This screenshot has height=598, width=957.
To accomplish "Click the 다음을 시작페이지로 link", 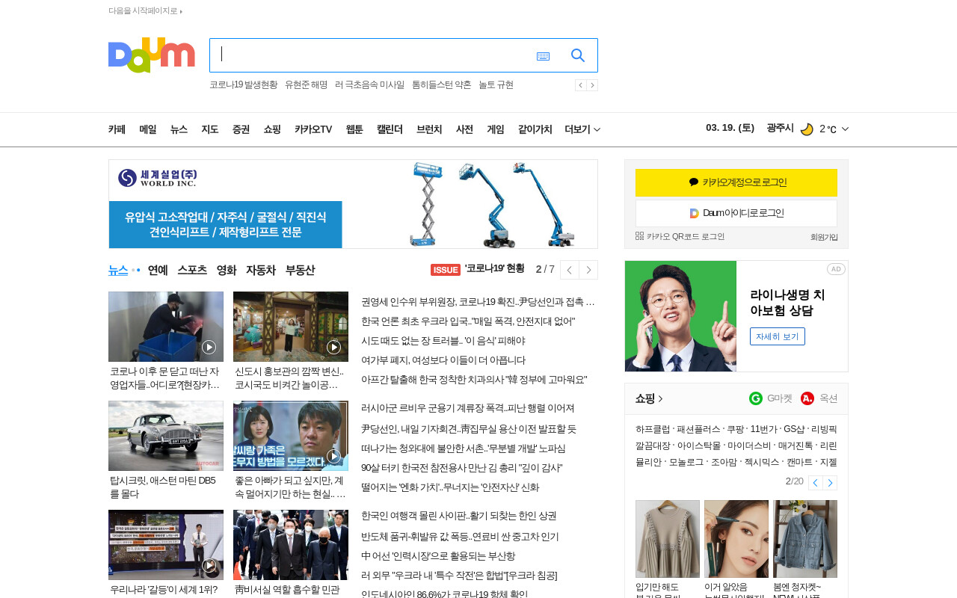I will pyautogui.click(x=145, y=10).
